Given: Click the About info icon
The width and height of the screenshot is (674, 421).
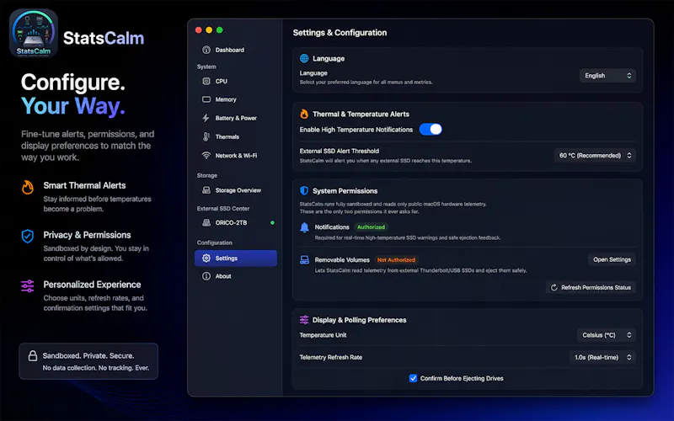Looking at the screenshot, I should (206, 276).
